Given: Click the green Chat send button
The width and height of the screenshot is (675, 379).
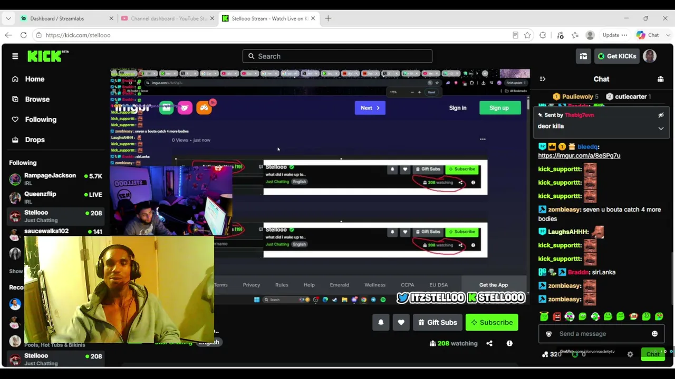Looking at the screenshot, I should [x=653, y=354].
